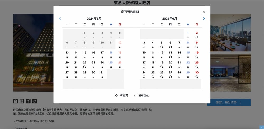Click June 4 unavailable date
The width and height of the screenshot is (264, 129).
pyautogui.click(x=153, y=45)
